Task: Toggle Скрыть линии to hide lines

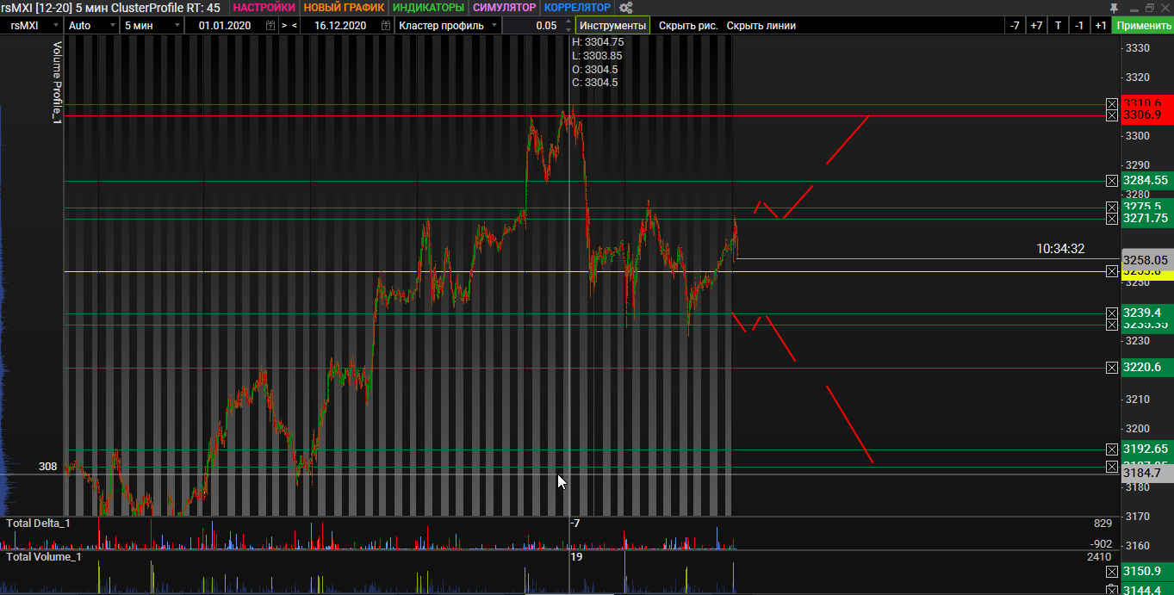Action: pos(761,26)
